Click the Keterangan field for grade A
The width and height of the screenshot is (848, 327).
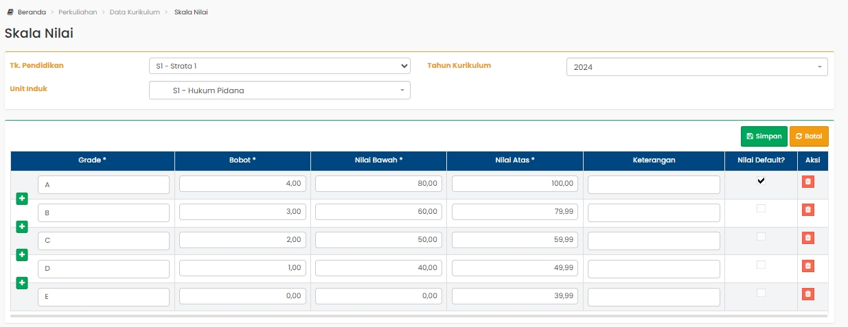pyautogui.click(x=654, y=185)
